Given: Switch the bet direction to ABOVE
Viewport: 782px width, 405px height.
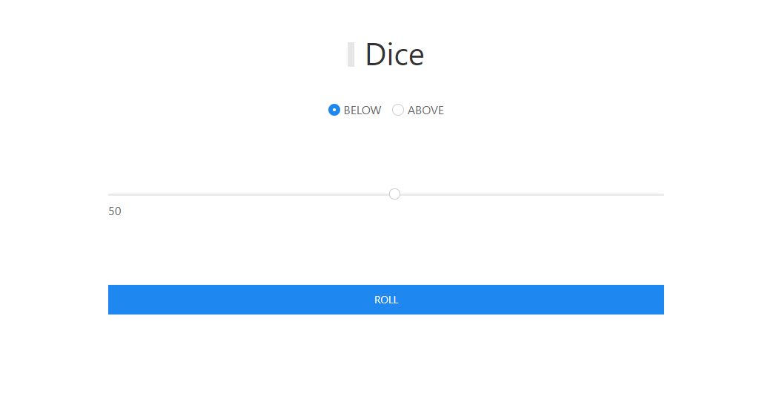Looking at the screenshot, I should (x=397, y=110).
